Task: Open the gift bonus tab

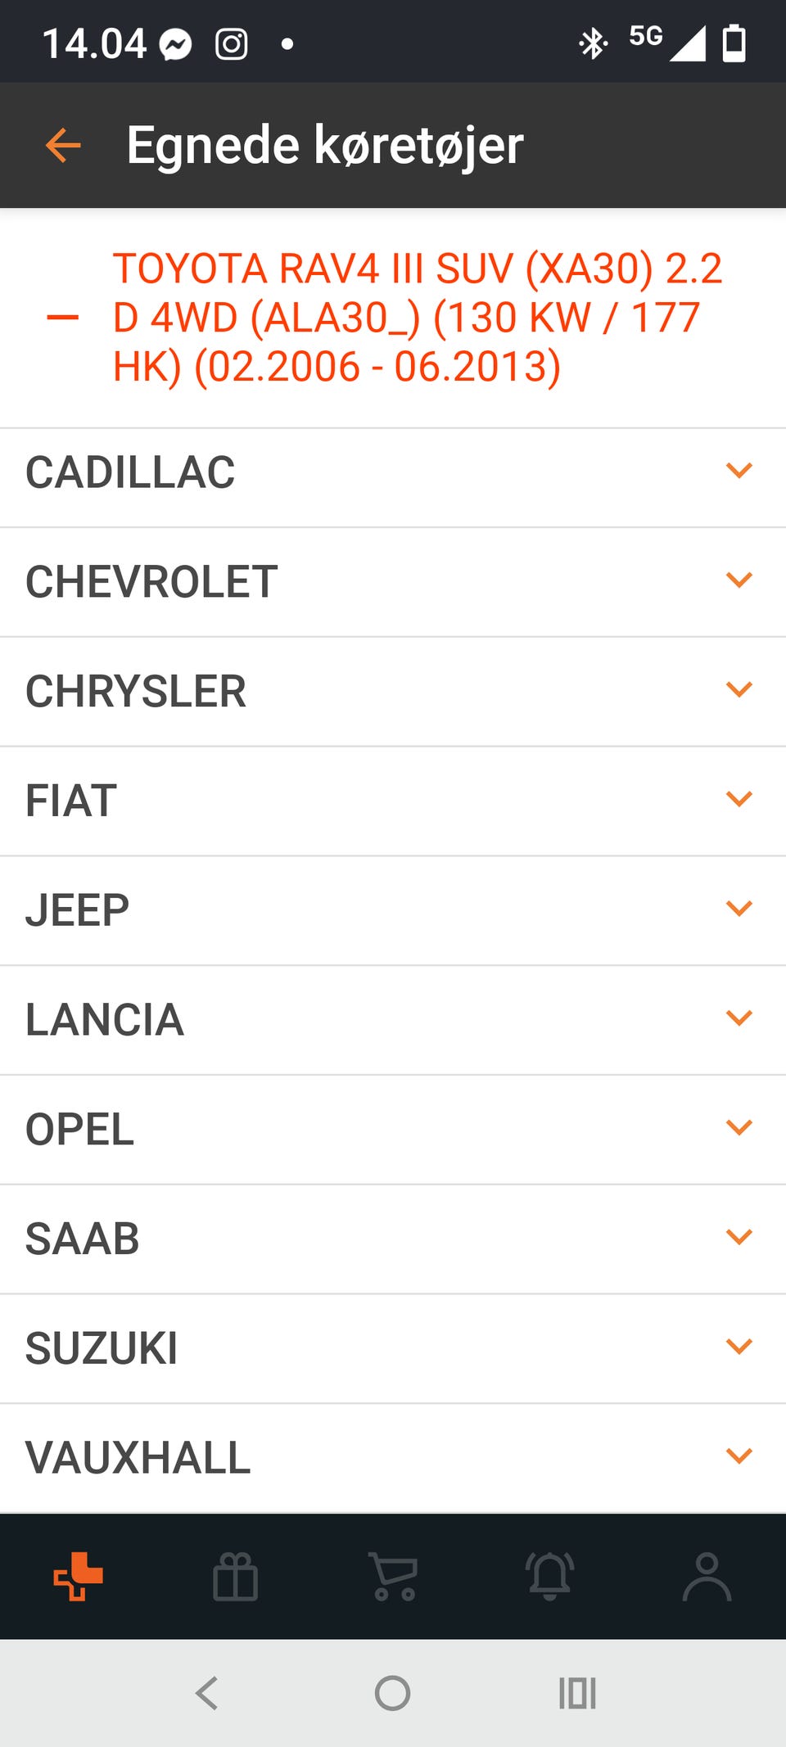Action: 235,1576
